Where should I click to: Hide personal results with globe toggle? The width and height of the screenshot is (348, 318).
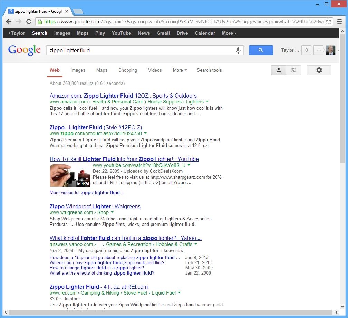[293, 70]
